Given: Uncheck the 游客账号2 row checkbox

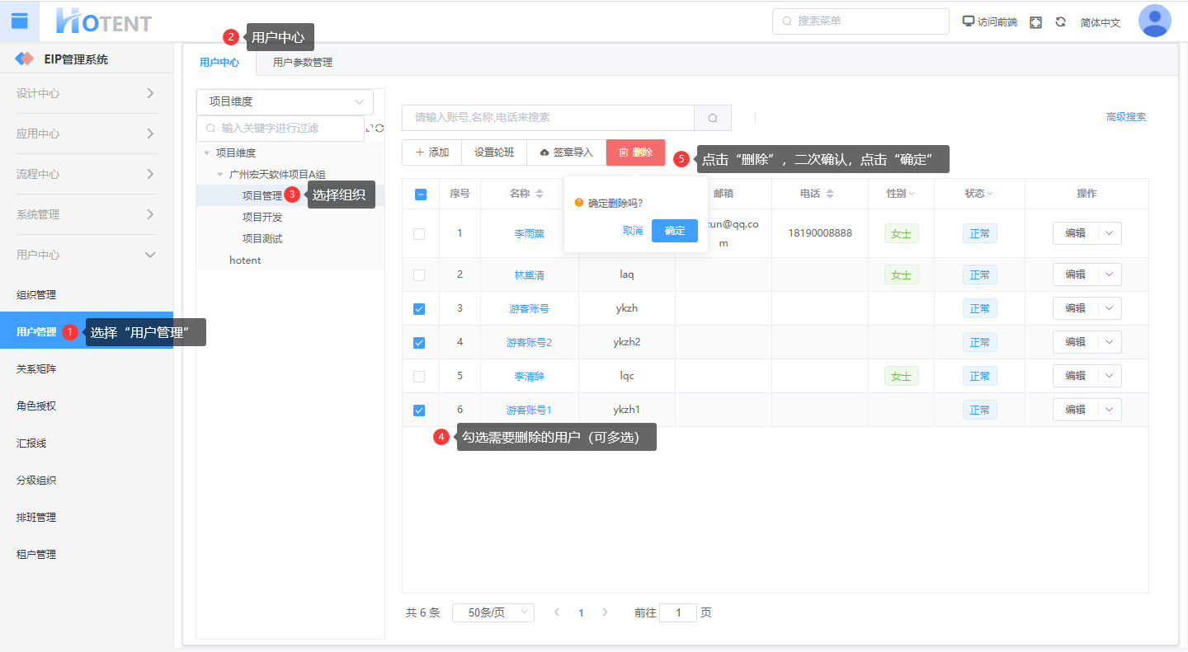Looking at the screenshot, I should pos(419,342).
